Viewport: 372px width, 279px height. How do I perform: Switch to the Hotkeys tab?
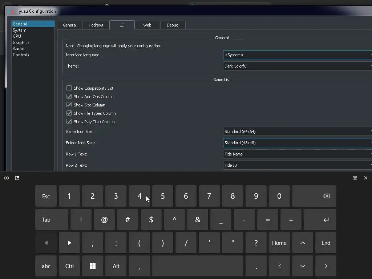coord(96,25)
